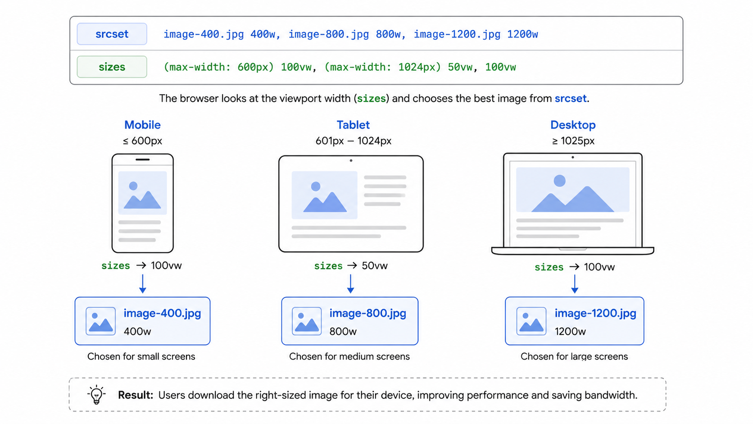The image size is (753, 424).
Task: Click 'sizes → 100vw' under the phone
Action: pos(141,266)
